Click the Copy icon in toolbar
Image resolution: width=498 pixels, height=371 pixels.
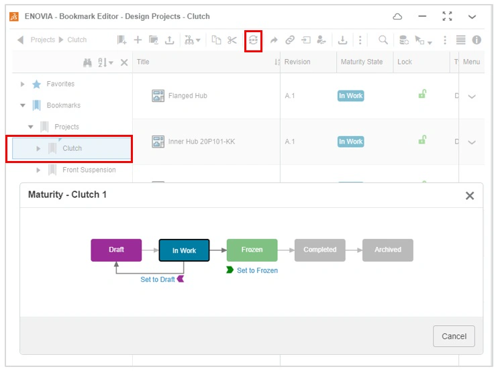coord(216,40)
